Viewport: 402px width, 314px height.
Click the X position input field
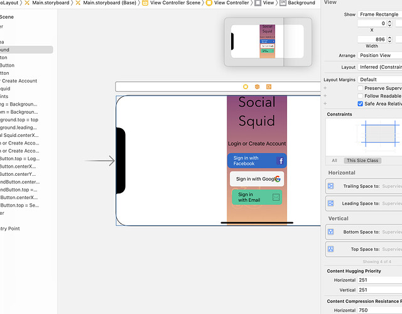click(372, 23)
